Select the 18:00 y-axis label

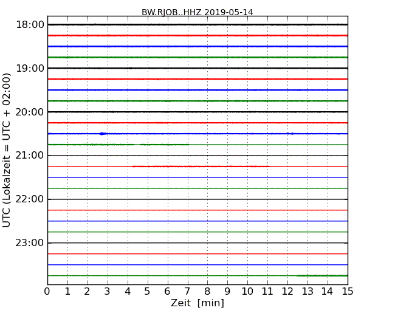point(30,25)
